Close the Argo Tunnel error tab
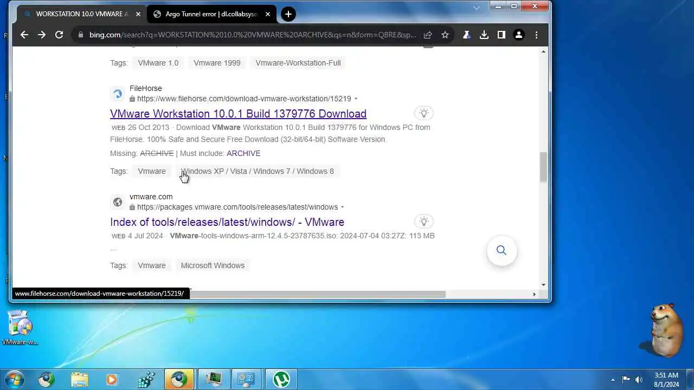The height and width of the screenshot is (390, 694). click(x=267, y=14)
